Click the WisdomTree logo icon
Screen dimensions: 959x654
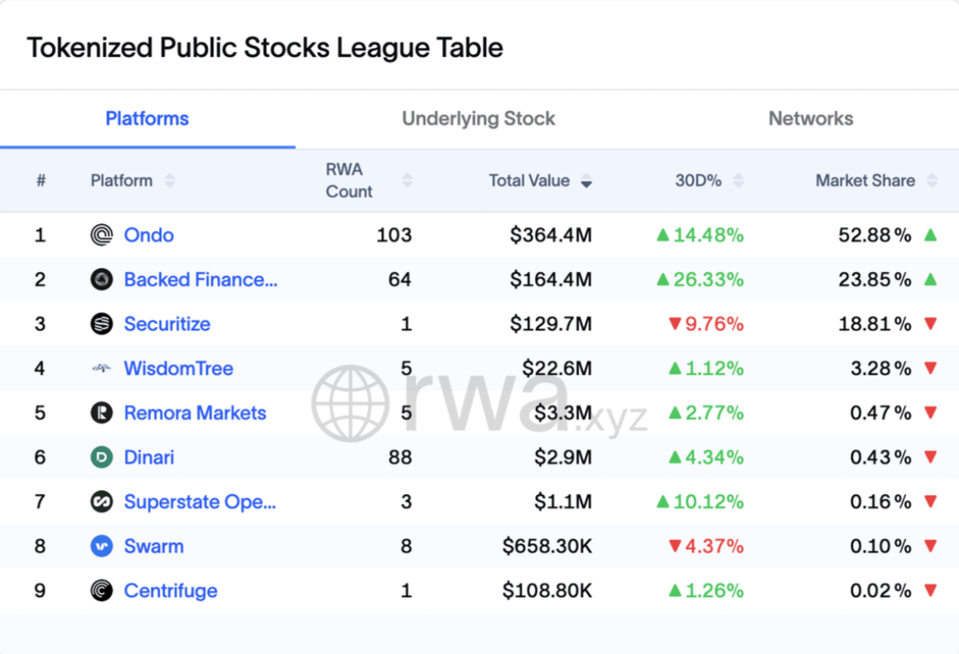tap(101, 369)
